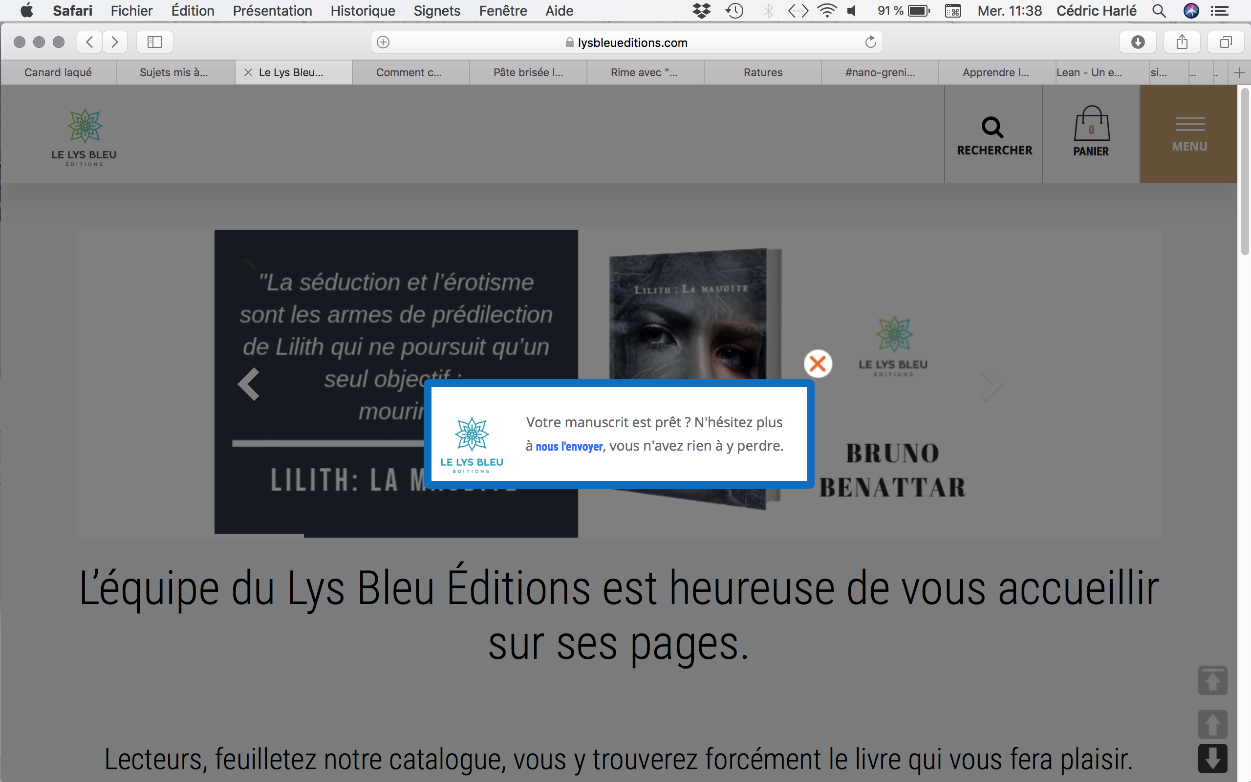Follow the "nous l'envoyer" link
The width and height of the screenshot is (1251, 782).
[569, 446]
